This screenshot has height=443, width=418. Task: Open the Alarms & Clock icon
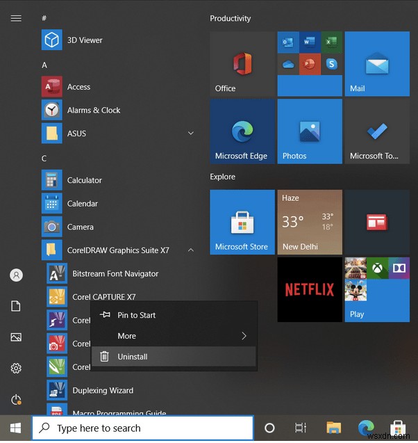tap(51, 110)
